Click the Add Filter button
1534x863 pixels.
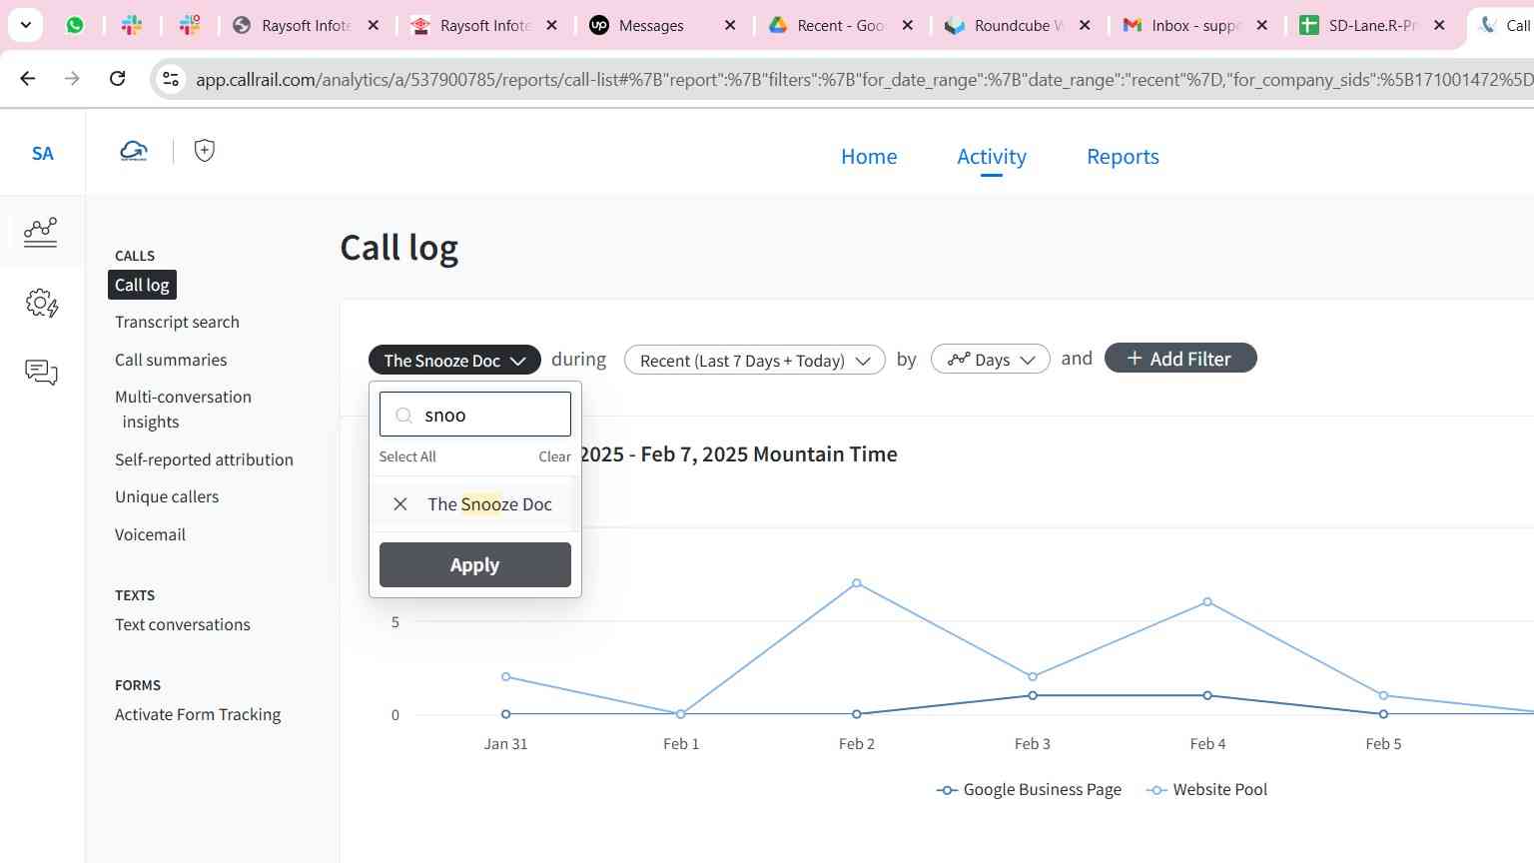click(1180, 359)
